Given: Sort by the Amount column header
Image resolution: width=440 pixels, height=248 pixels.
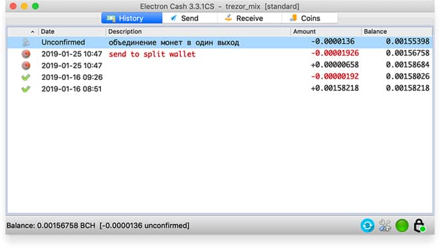Looking at the screenshot, I should 304,31.
